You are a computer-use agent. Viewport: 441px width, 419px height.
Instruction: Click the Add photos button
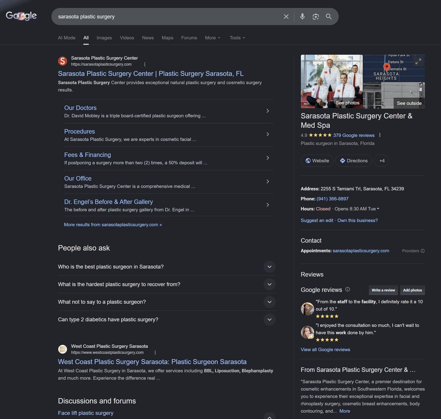[x=412, y=290]
